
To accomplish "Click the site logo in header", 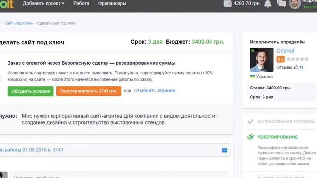I will point(6,4).
